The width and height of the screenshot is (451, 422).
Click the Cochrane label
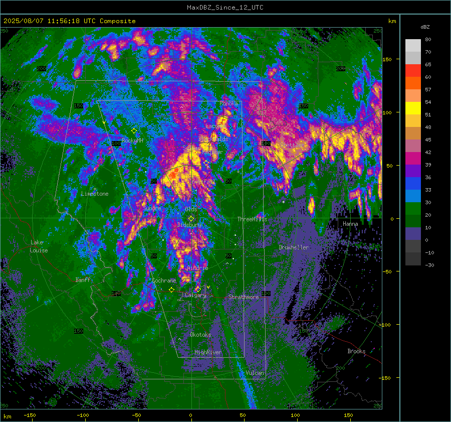(164, 280)
